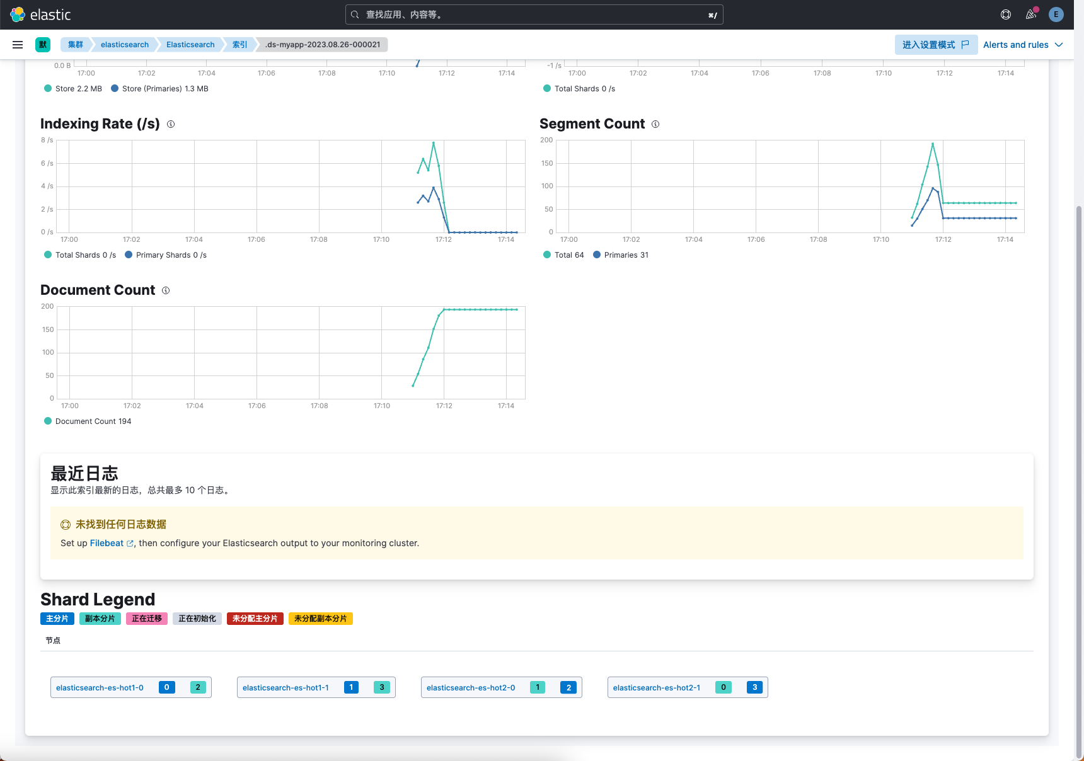Click the Document Count chart plot
This screenshot has height=761, width=1084.
pyautogui.click(x=291, y=353)
